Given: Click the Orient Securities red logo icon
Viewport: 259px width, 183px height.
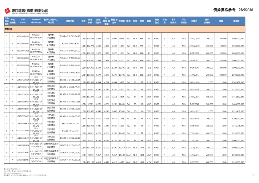Looking at the screenshot, I should (7, 11).
